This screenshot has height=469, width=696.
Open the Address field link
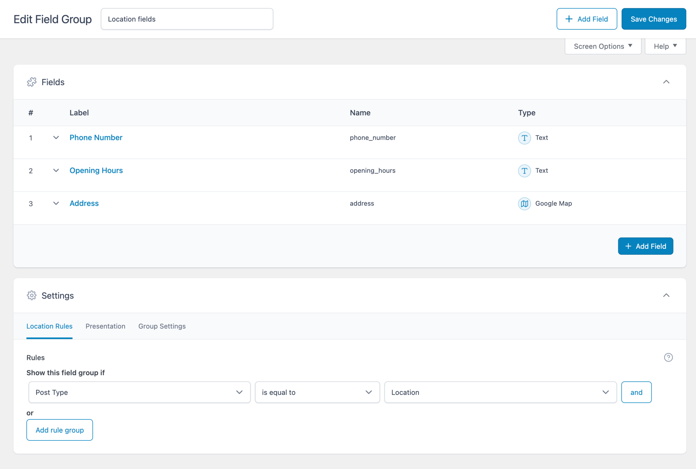[84, 203]
